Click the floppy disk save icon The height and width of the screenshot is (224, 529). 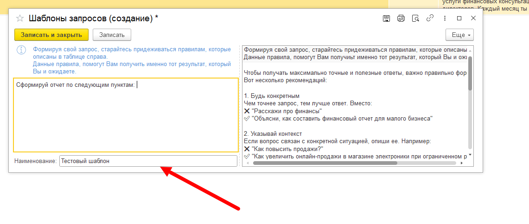[x=386, y=18]
